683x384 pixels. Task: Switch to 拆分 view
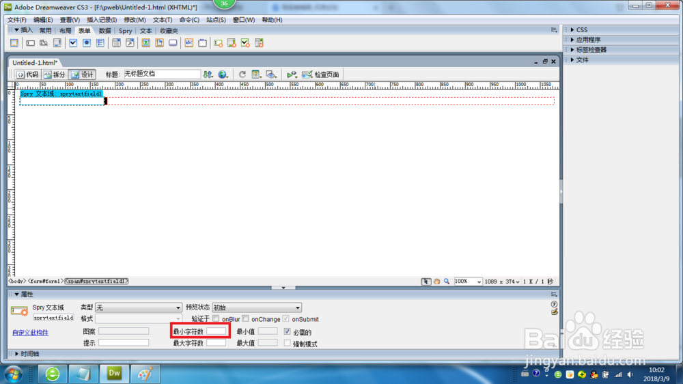coord(55,74)
